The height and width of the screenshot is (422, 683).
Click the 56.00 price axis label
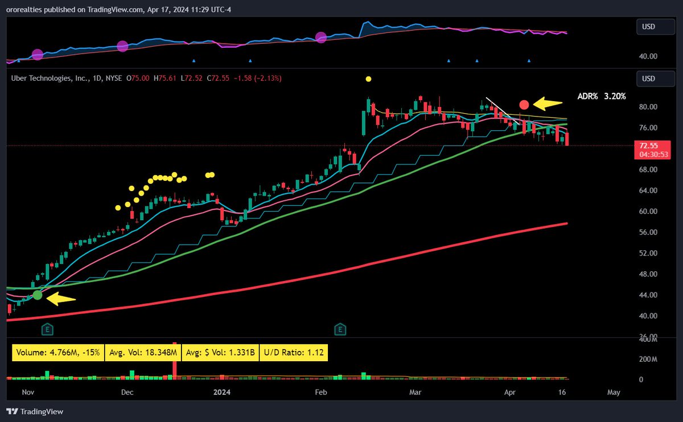coord(649,233)
